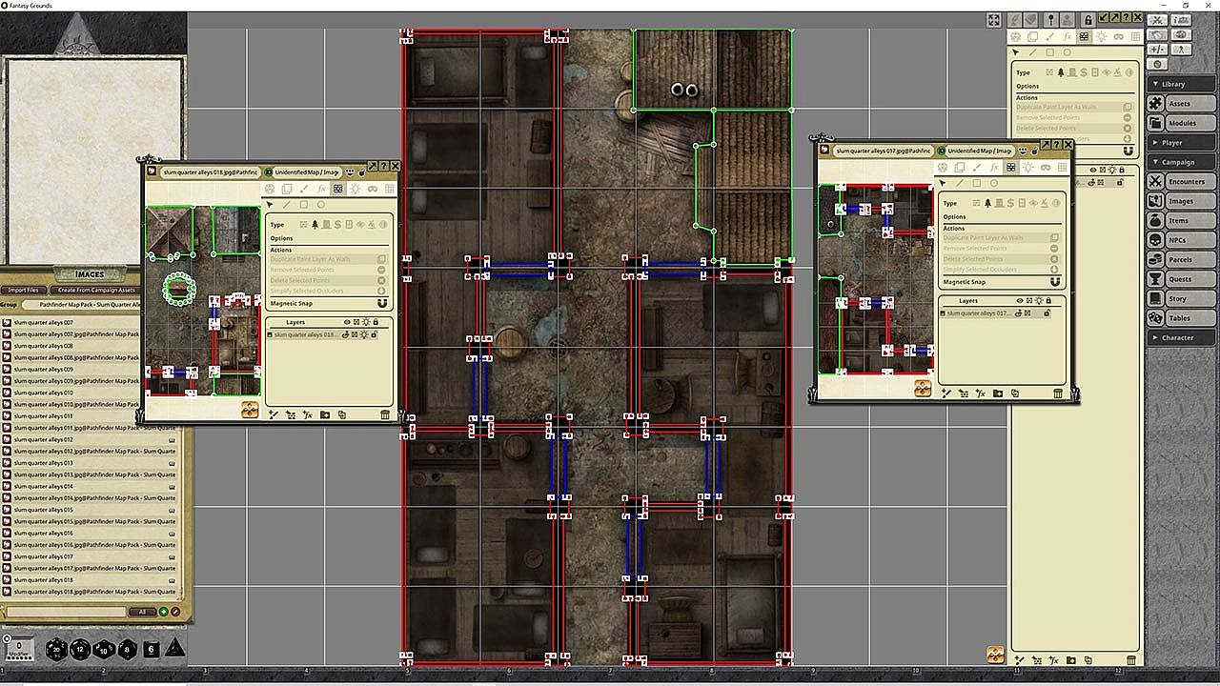The width and height of the screenshot is (1220, 686).
Task: Click the NPCs helmet icon
Action: 1156,240
